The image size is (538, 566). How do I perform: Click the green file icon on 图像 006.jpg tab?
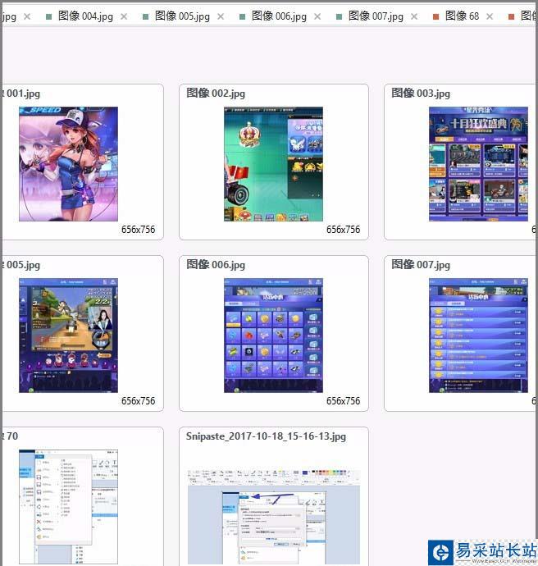(x=243, y=16)
